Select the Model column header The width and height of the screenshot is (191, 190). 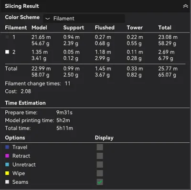[39, 28]
